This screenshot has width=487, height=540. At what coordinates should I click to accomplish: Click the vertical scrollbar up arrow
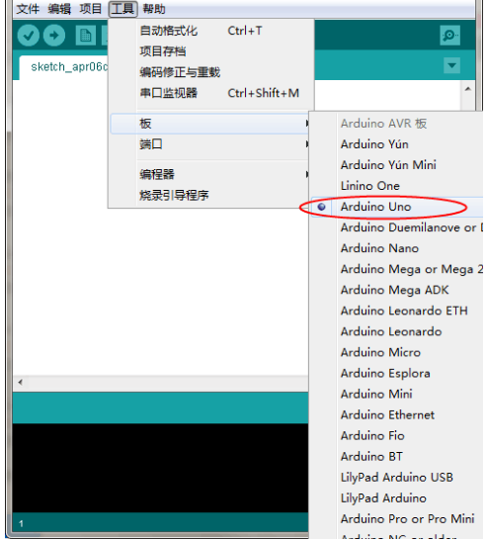[468, 89]
